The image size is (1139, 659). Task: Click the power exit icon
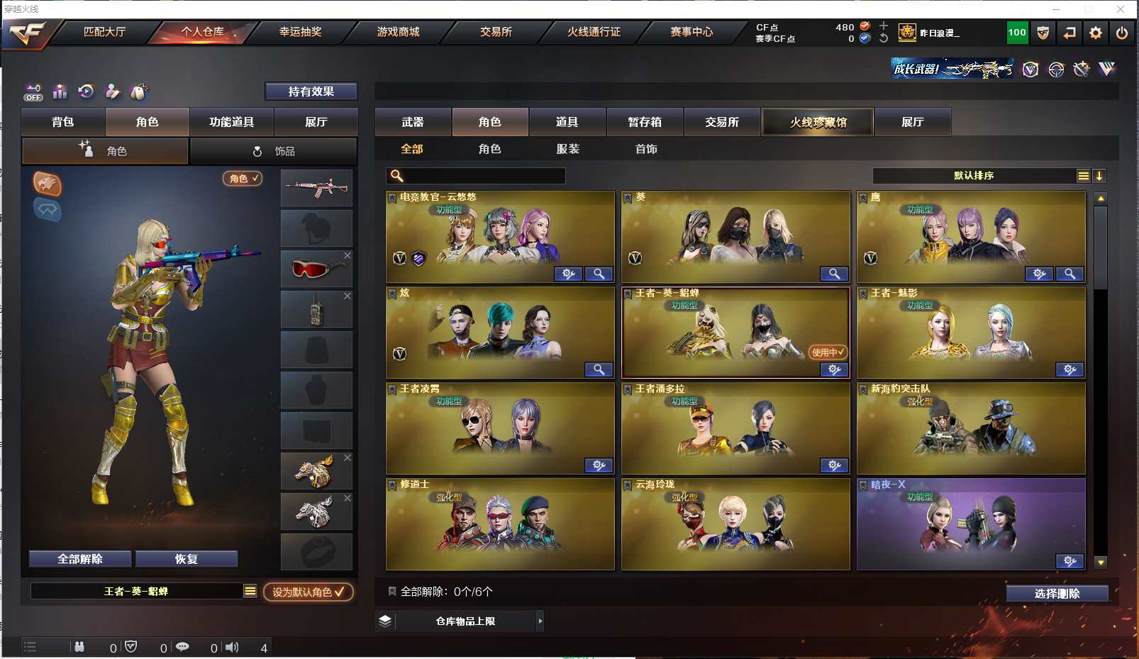click(x=1121, y=33)
